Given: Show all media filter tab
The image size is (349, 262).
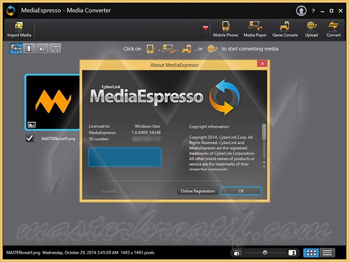Looking at the screenshot, I should [16, 49].
